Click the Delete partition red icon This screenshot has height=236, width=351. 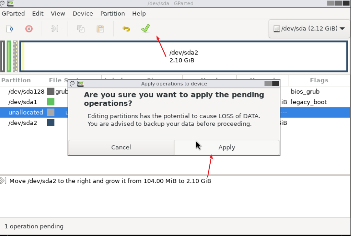coord(29,29)
